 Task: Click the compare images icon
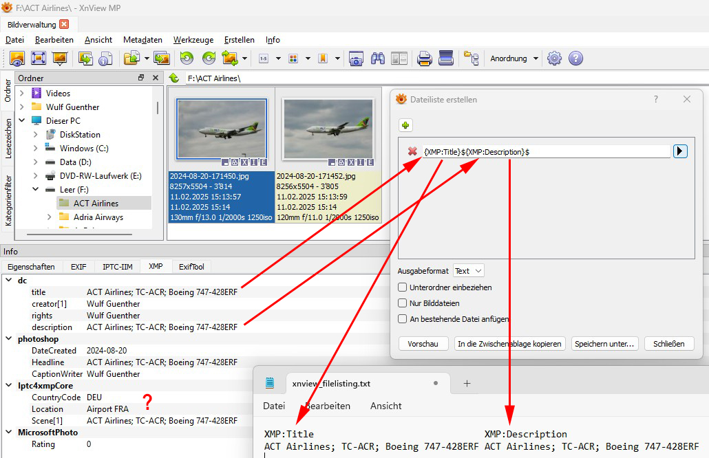coord(399,58)
